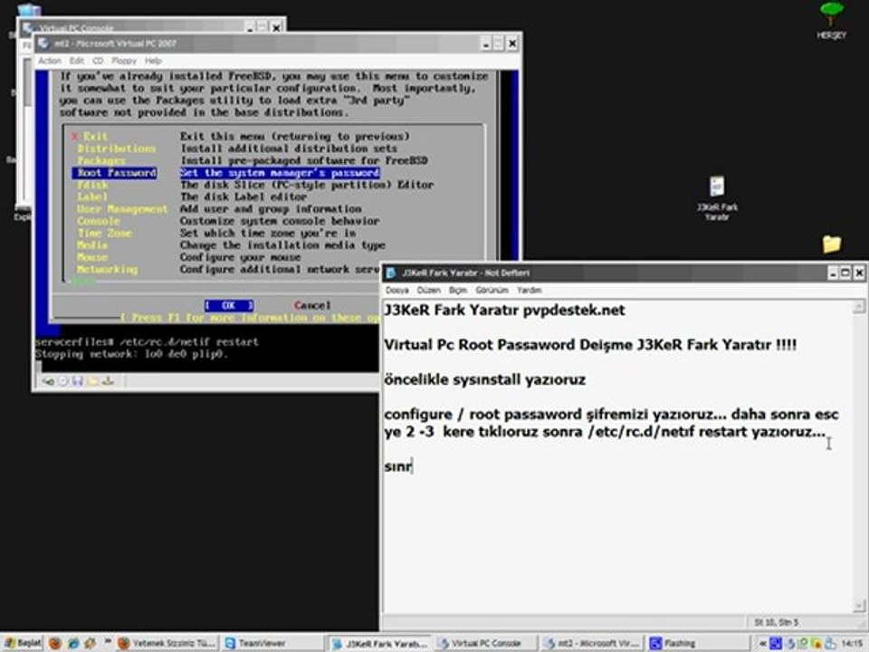The width and height of the screenshot is (869, 652).
Task: Click the OK button in sysinstall dialog
Action: point(229,305)
